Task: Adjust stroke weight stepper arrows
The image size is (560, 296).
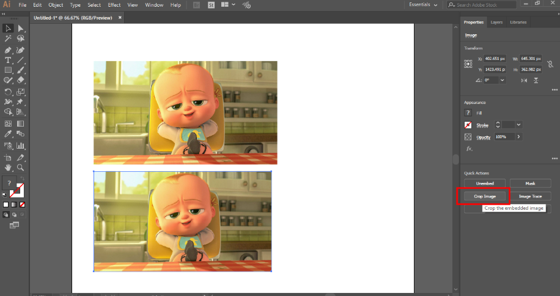Action: tap(498, 125)
